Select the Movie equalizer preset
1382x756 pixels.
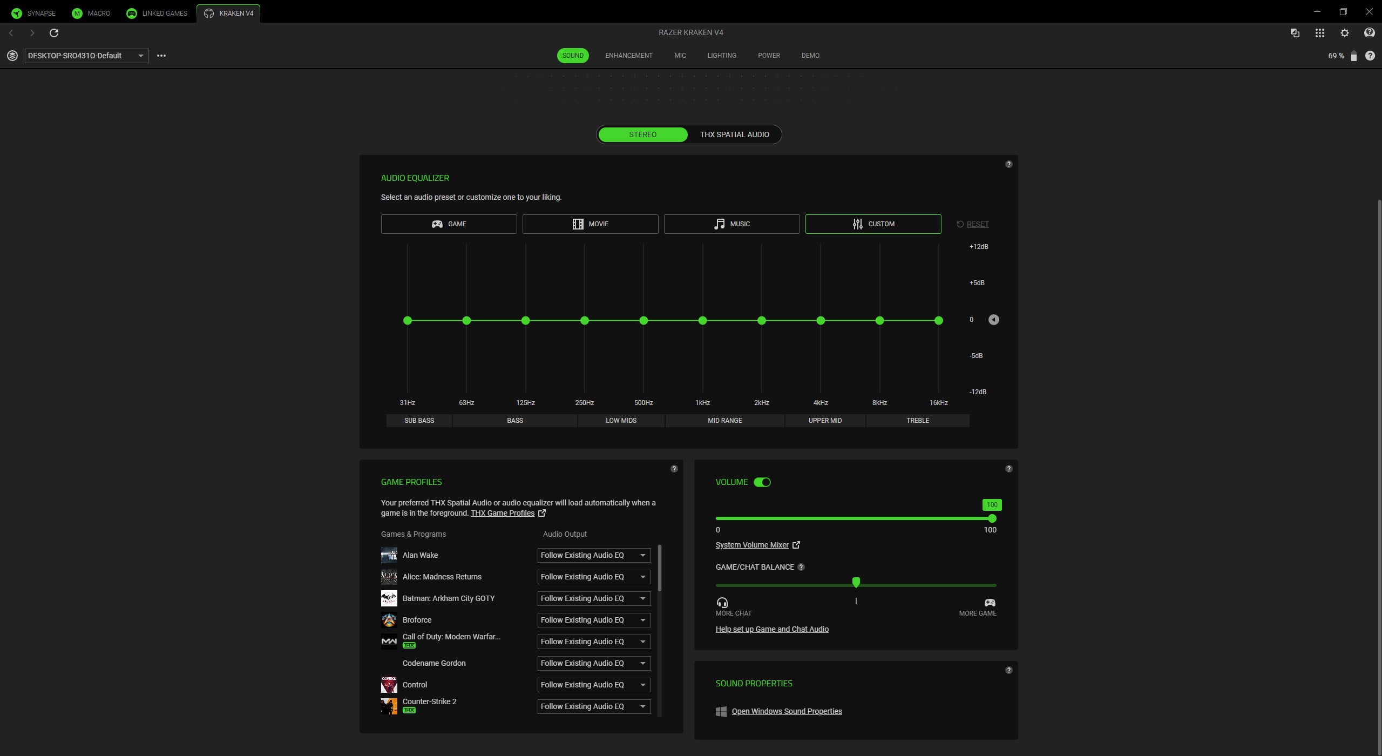point(590,224)
